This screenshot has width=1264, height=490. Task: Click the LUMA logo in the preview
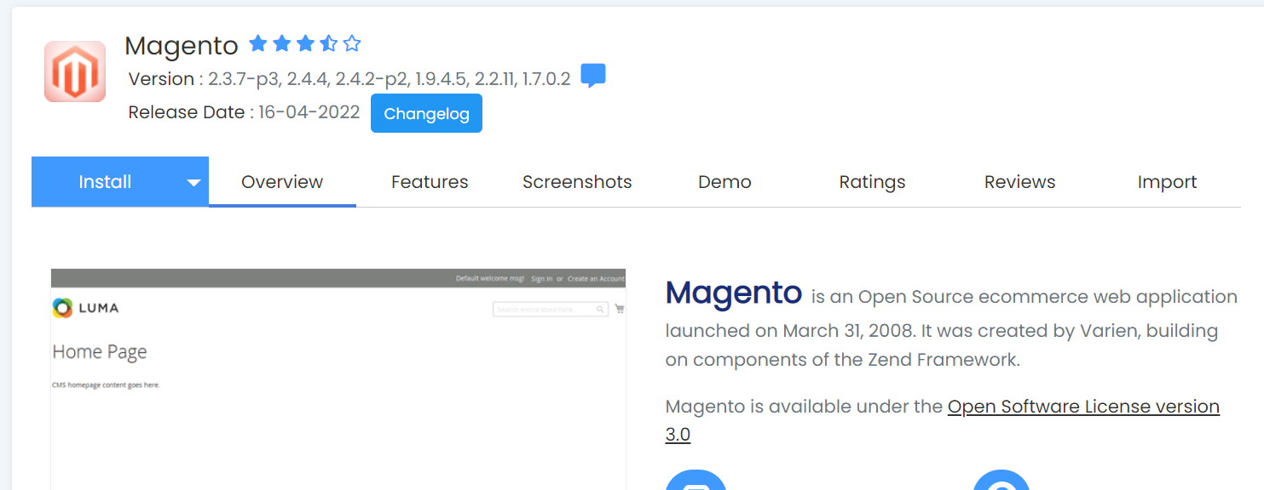coord(85,308)
